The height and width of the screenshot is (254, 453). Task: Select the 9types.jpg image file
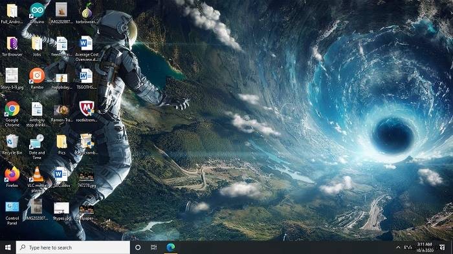(61, 208)
